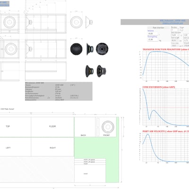Tick the Shape checkbox beside Number

182,30
